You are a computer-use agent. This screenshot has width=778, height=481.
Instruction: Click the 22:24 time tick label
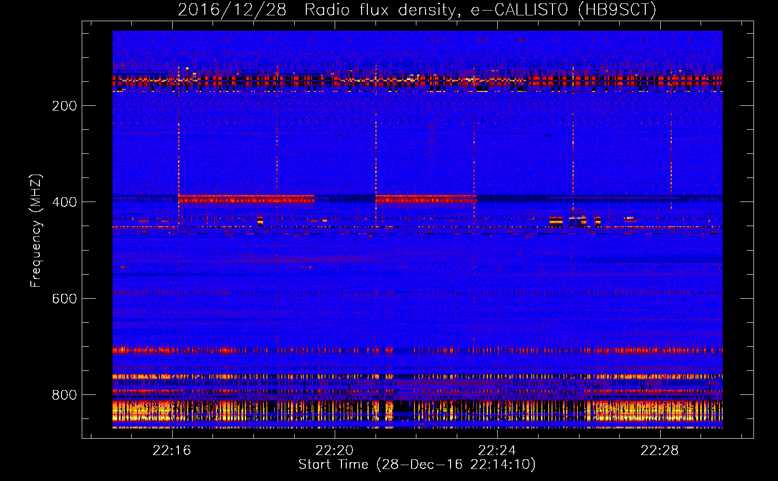(x=497, y=450)
